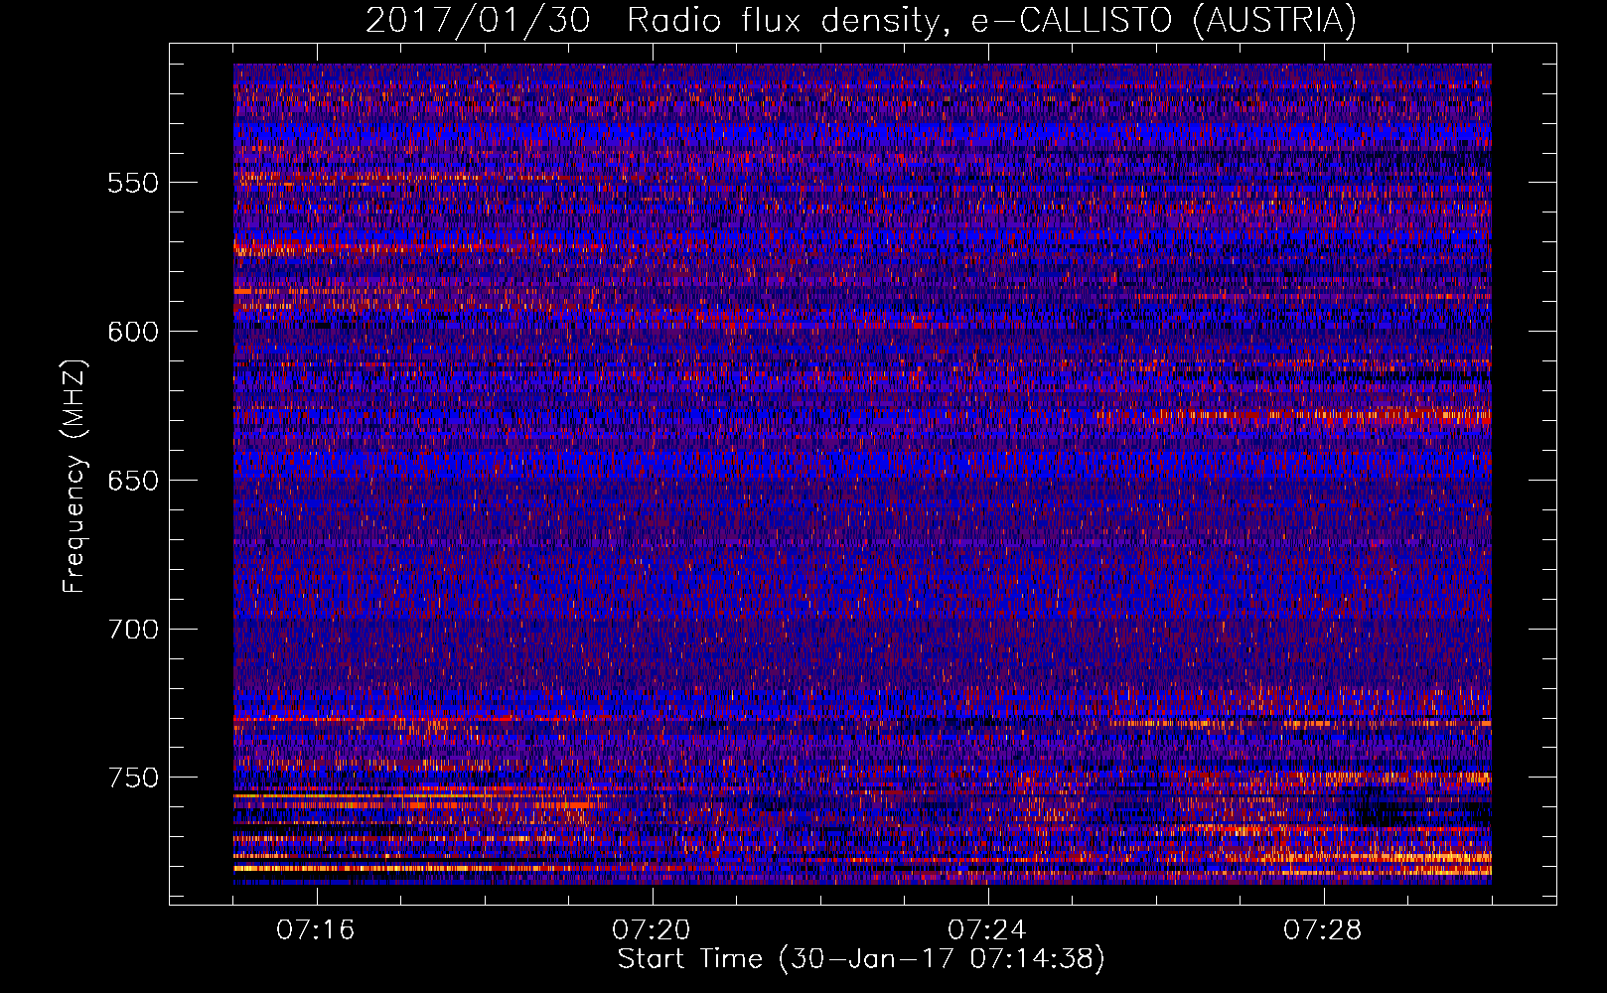The image size is (1607, 993).
Task: Click the 550 frequency tick label
Action: point(132,183)
